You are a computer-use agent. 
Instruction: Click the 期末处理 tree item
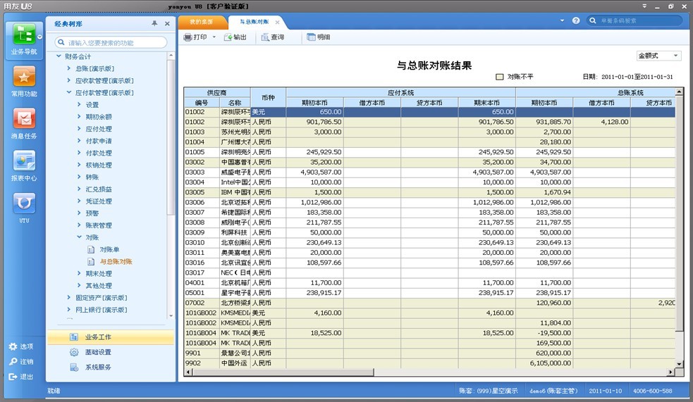[99, 274]
